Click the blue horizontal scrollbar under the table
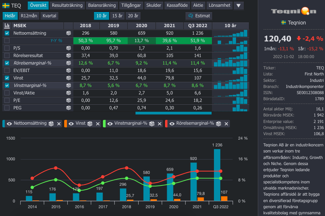Screen dimensions: 325x216 [174, 113]
